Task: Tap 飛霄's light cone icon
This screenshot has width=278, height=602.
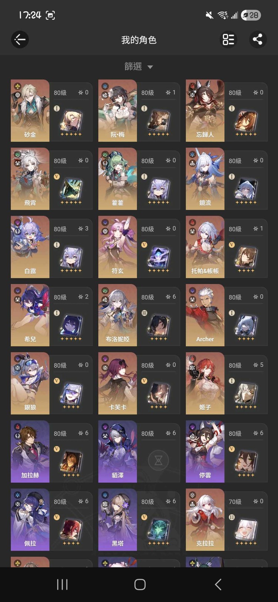Action: coord(71,189)
